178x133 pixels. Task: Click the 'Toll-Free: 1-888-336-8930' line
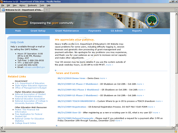click(x=31, y=60)
